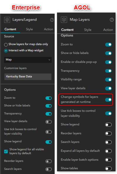Turn off Transparency in the AGOL panel
Screen dimensions: 117x174
pyautogui.click(x=108, y=71)
